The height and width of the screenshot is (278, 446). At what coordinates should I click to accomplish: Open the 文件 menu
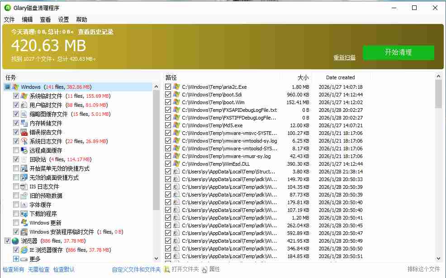(x=9, y=19)
